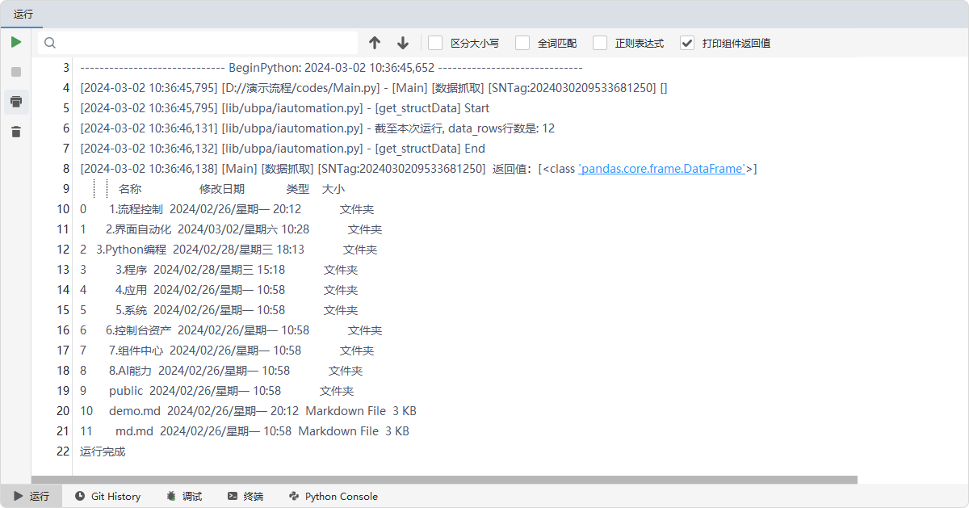
Task: Click the row 3.程序
Action: point(219,270)
